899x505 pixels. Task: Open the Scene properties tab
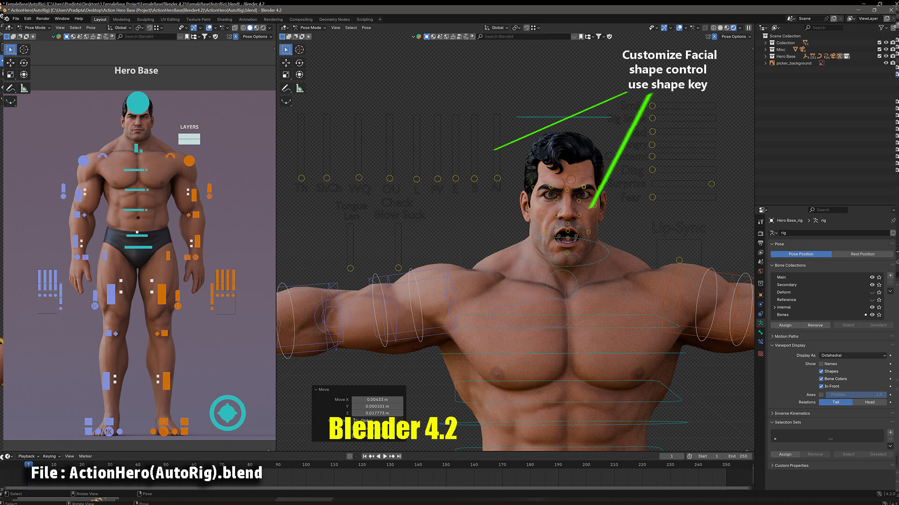coord(760,262)
